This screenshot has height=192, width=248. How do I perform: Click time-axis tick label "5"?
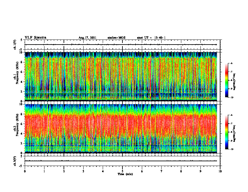(122, 171)
